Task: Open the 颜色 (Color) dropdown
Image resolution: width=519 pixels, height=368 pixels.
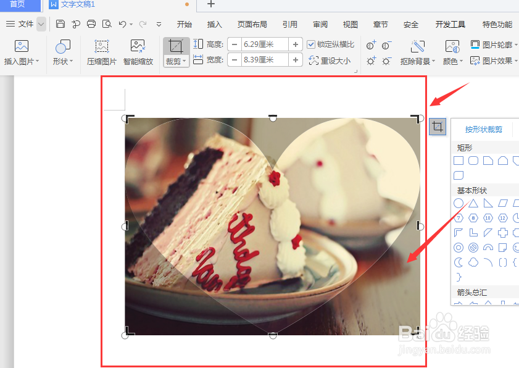Action: 452,61
